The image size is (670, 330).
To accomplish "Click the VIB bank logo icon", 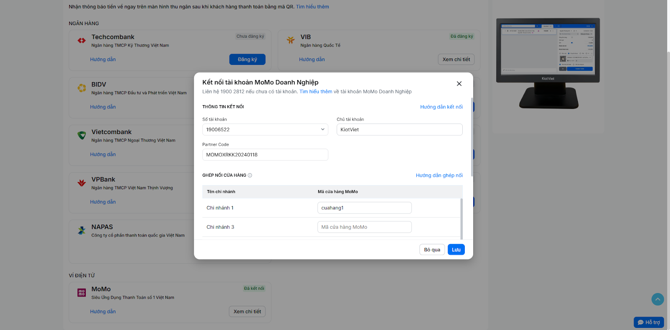I will coord(291,40).
